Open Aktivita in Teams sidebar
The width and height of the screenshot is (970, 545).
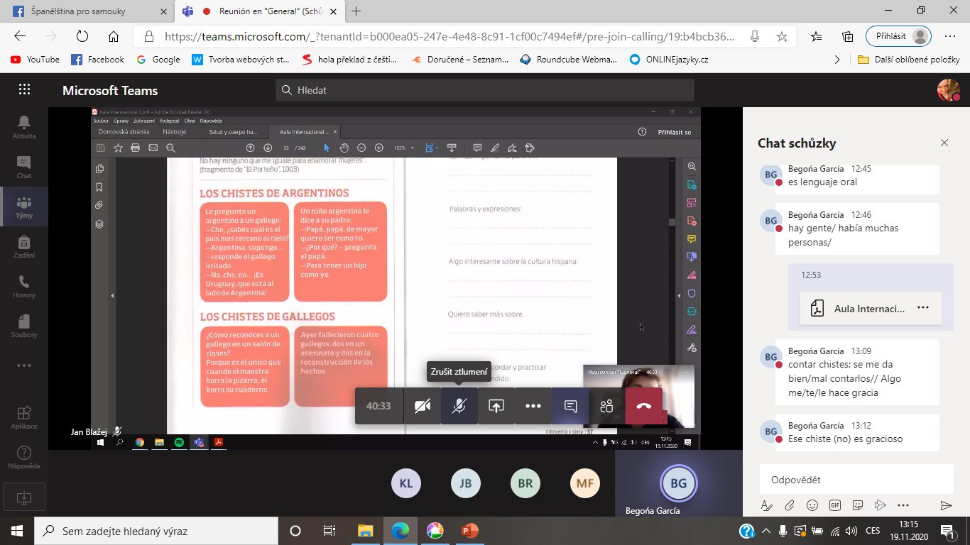[x=24, y=127]
